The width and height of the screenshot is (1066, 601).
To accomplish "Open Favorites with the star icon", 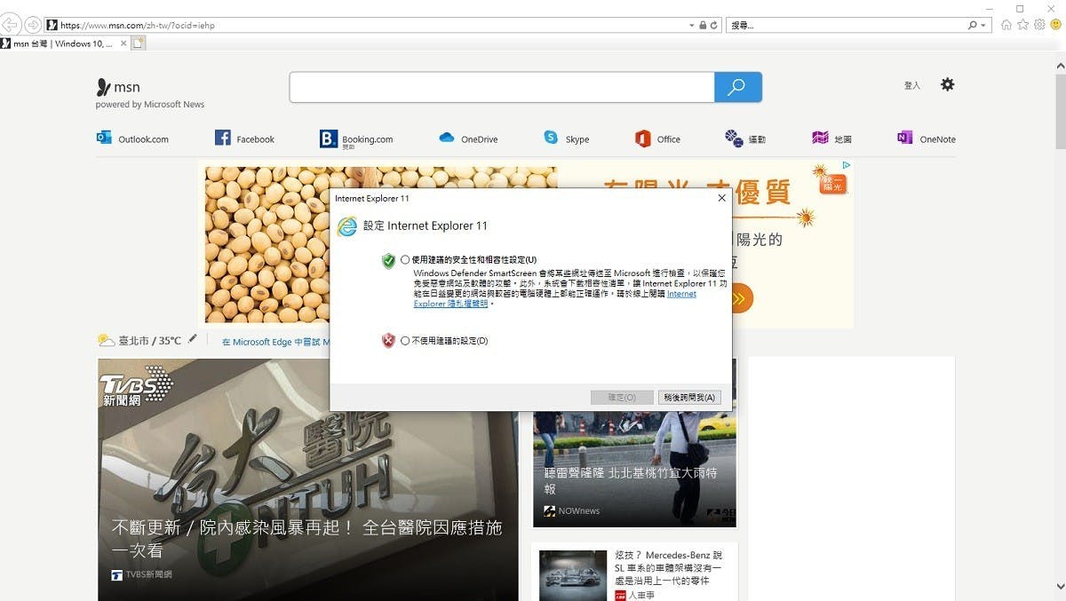I will (x=1022, y=25).
